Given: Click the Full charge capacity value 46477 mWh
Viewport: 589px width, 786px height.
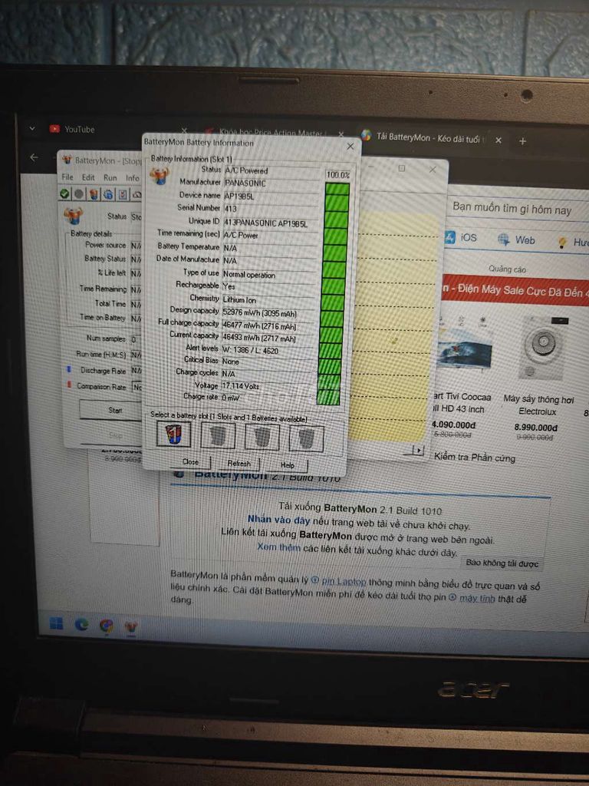Looking at the screenshot, I should pos(259,325).
